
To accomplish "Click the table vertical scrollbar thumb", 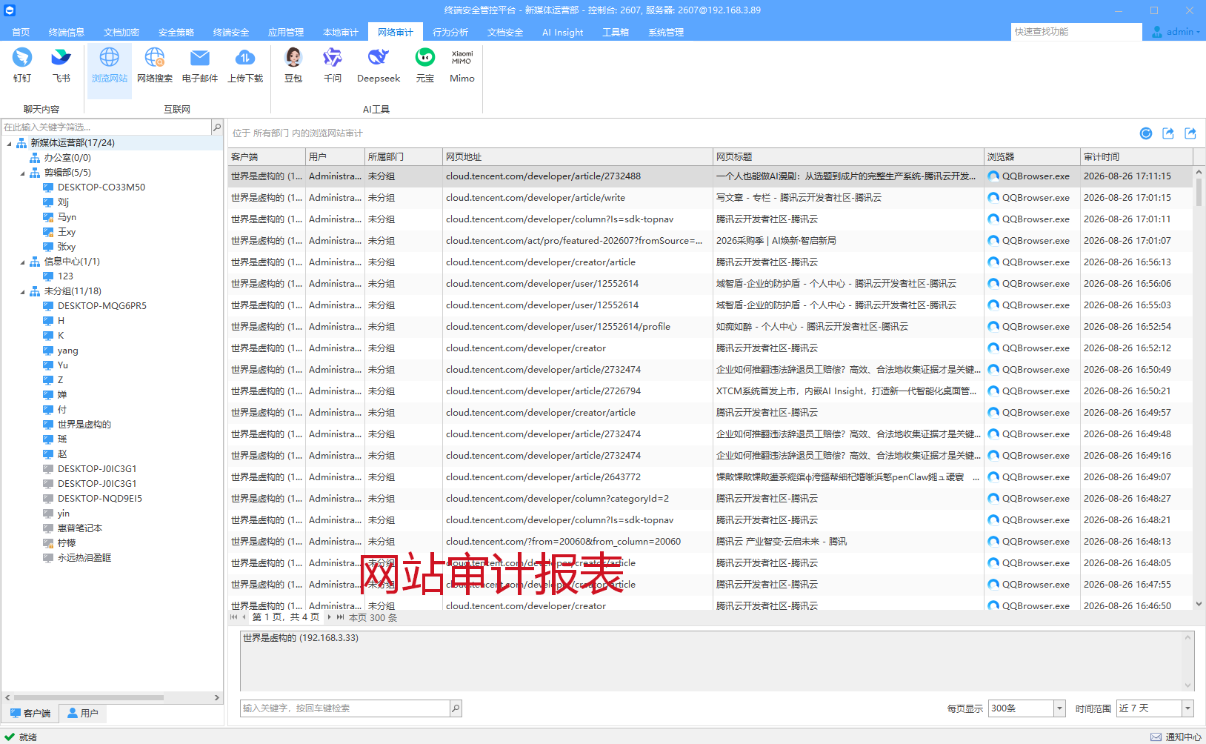I will click(1199, 191).
